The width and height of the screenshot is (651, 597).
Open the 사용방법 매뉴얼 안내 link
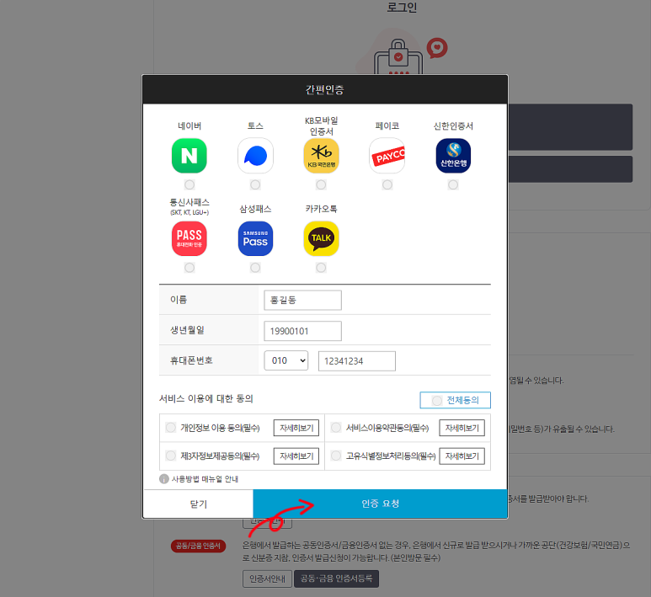point(205,479)
